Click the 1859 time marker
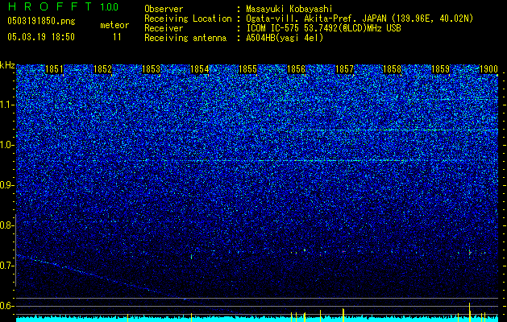Screen dimensions: 507x322 point(441,69)
